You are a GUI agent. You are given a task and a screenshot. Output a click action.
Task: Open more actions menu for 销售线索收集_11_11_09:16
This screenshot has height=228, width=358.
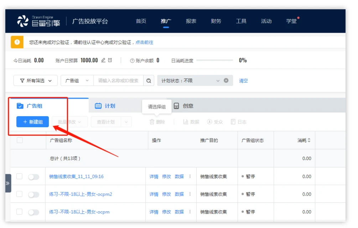[190, 176]
